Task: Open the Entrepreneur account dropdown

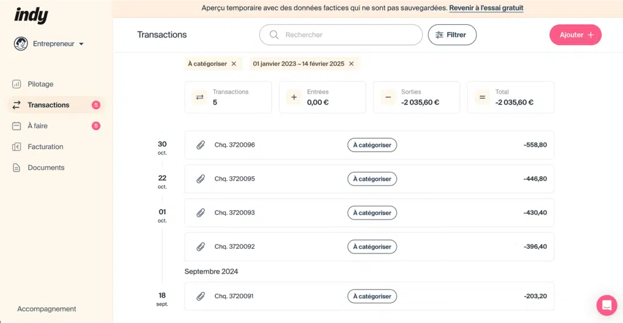Action: pyautogui.click(x=49, y=44)
